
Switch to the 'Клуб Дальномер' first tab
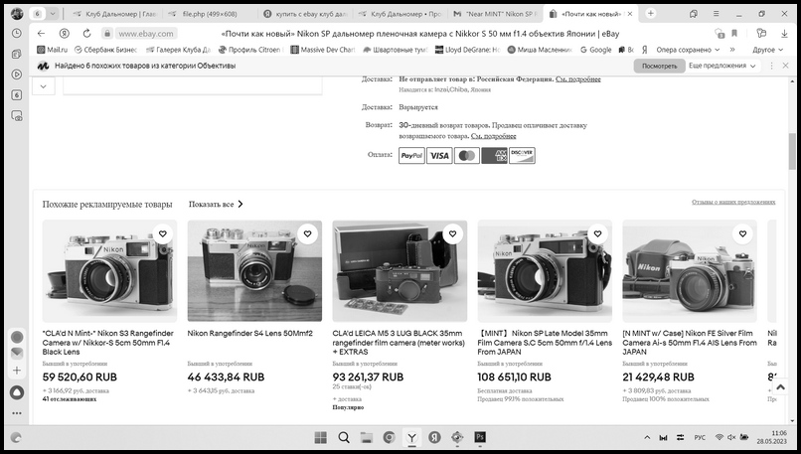point(108,15)
